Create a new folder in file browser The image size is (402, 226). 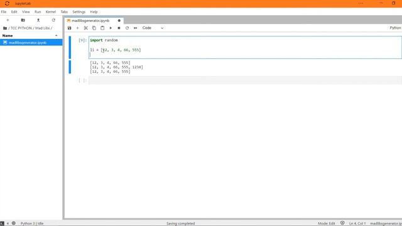23,20
